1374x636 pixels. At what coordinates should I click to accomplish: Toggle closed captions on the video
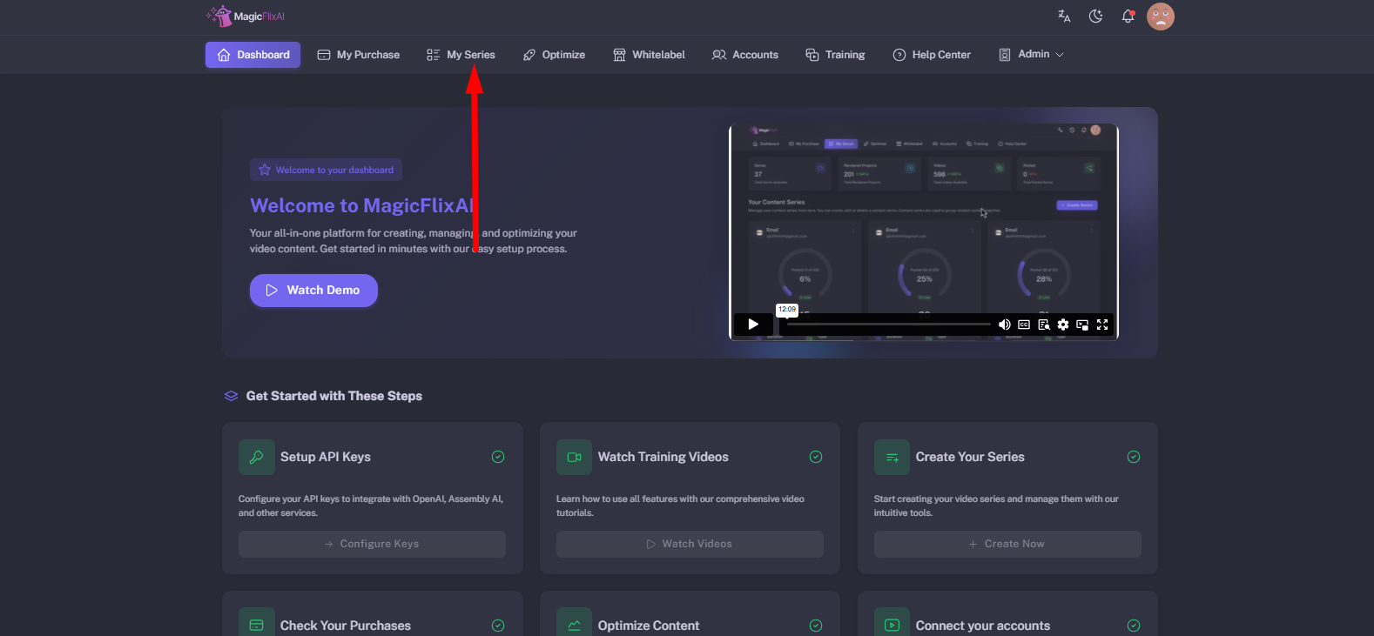1024,325
